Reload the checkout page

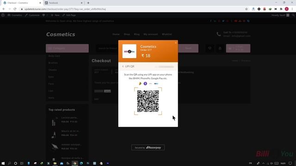(x=15, y=9)
